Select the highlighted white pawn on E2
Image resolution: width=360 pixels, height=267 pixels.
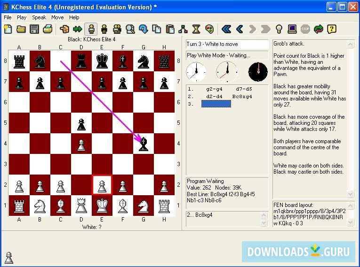click(102, 185)
